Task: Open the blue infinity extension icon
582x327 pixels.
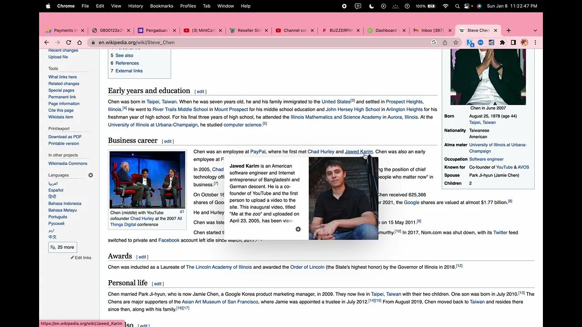Action: click(481, 42)
